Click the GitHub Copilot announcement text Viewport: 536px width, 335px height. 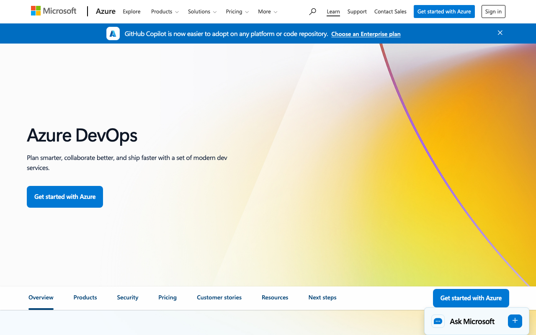point(226,34)
